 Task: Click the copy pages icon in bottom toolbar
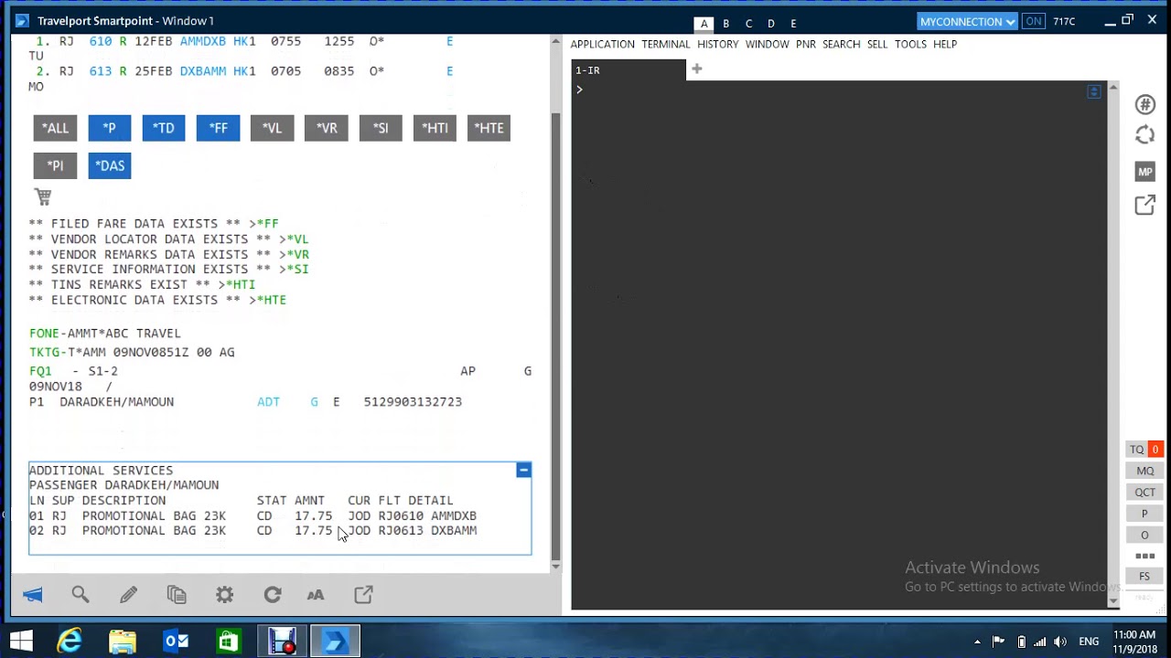[177, 595]
